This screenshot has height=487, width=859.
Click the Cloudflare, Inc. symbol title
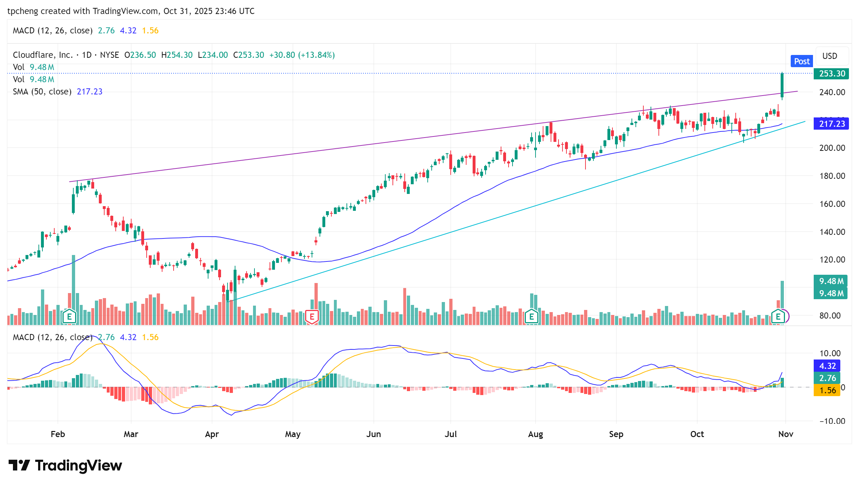tap(43, 55)
